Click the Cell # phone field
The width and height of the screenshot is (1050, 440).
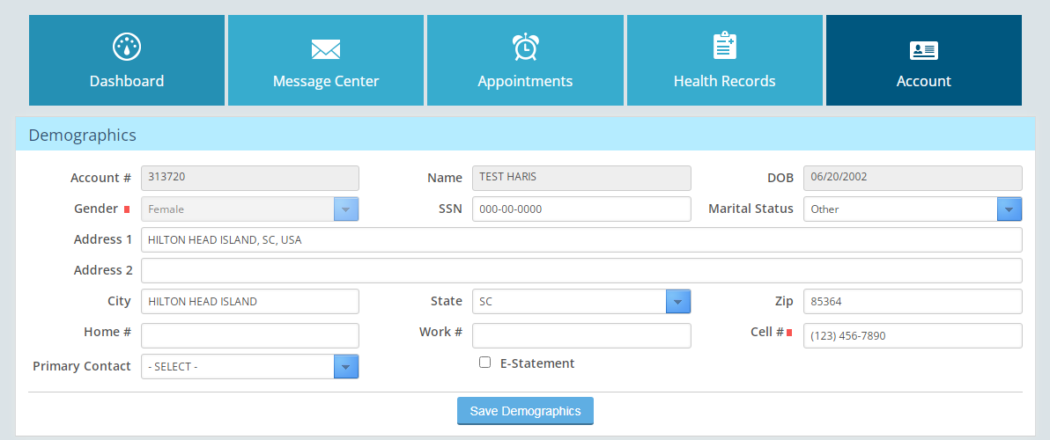pyautogui.click(x=913, y=335)
